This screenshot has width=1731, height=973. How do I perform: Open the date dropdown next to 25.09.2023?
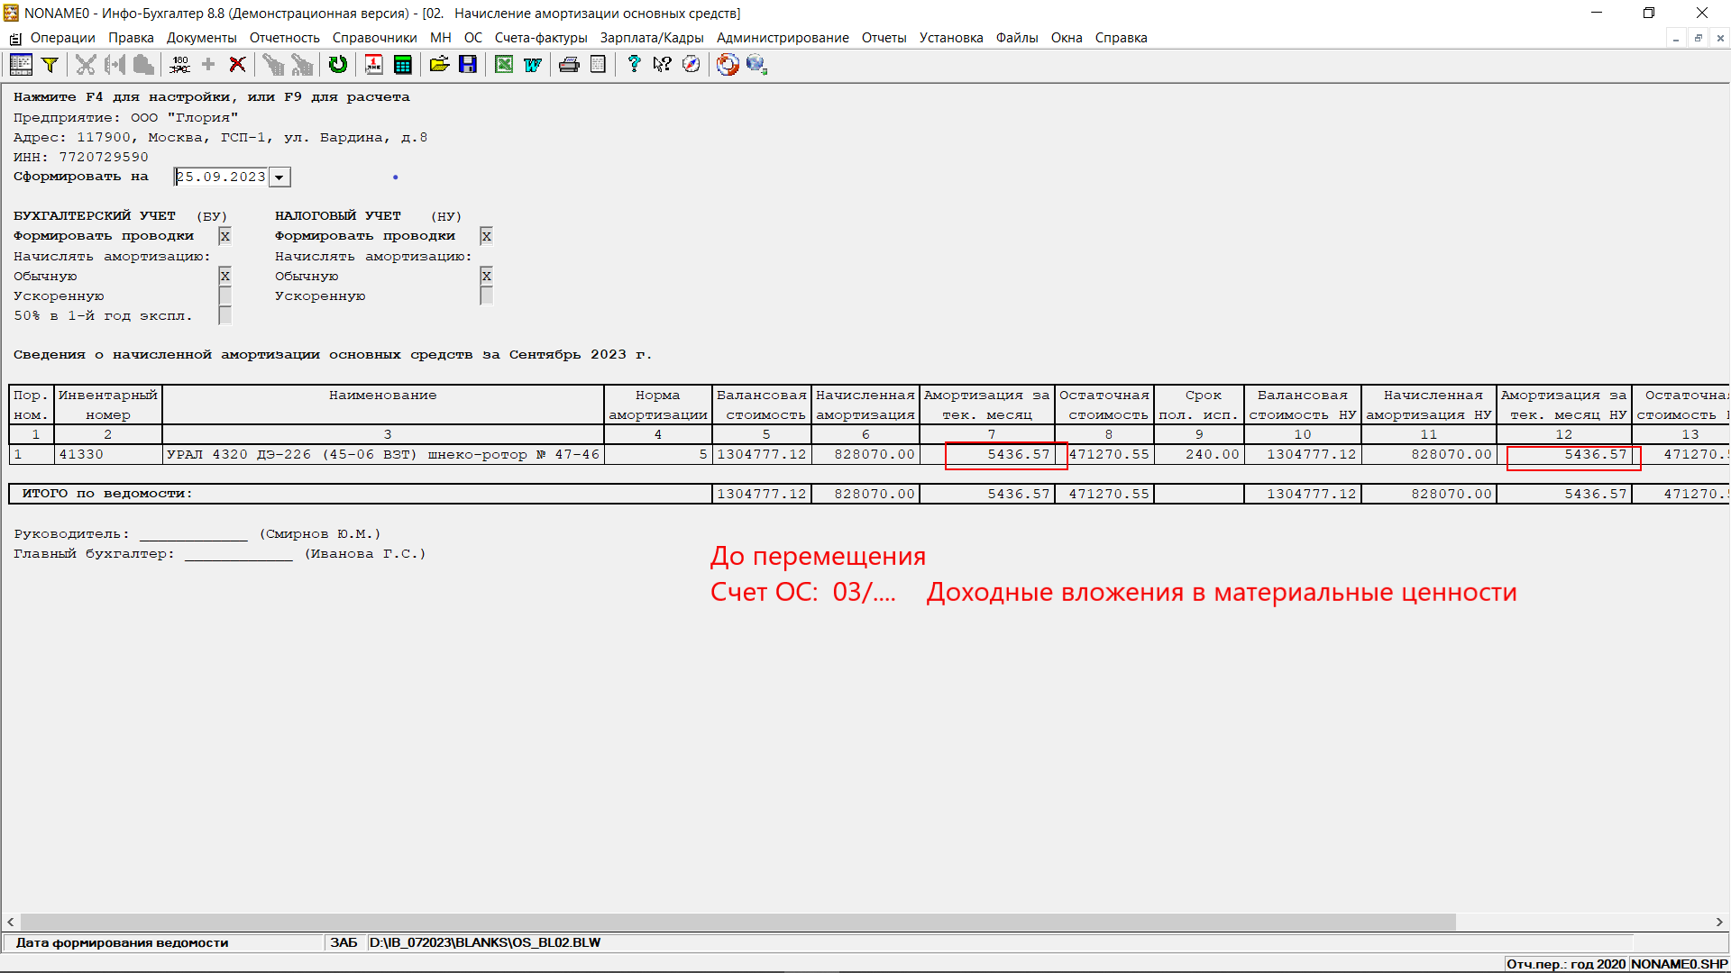click(x=279, y=177)
